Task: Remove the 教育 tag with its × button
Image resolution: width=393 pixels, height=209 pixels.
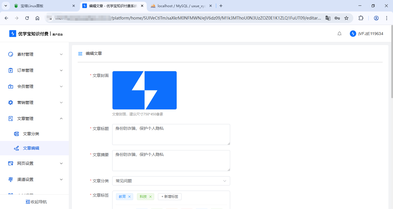Action: pos(130,196)
